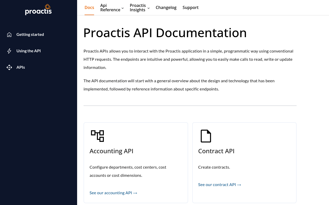Viewport: 329px width, 205px height.
Task: Click the Contract API card heading
Action: [216, 151]
